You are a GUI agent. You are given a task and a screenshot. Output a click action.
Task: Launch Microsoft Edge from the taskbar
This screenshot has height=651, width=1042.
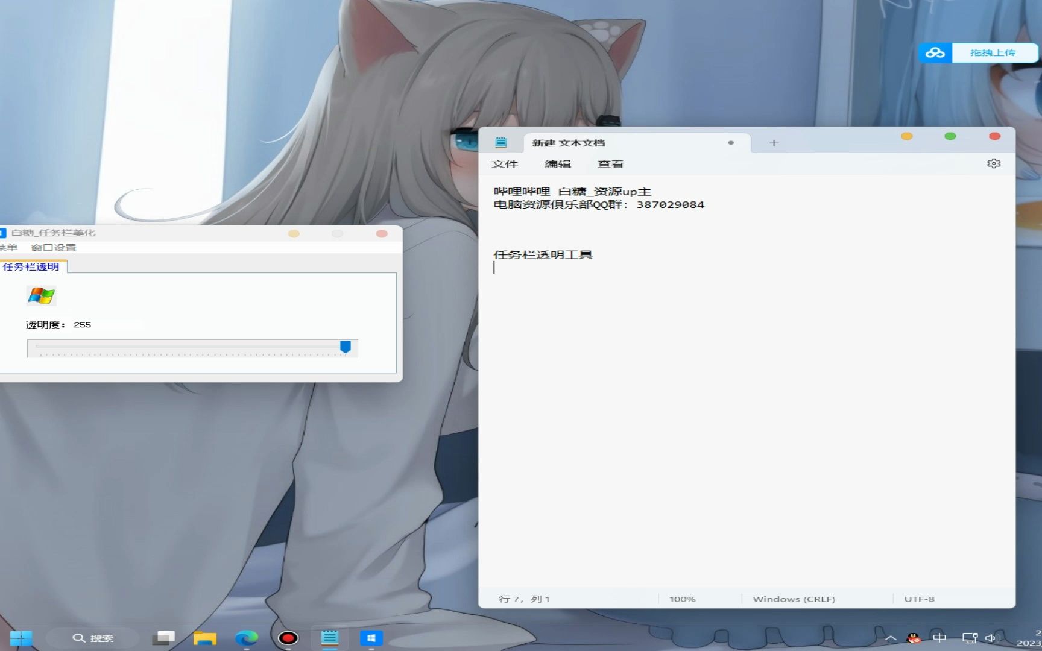click(247, 638)
